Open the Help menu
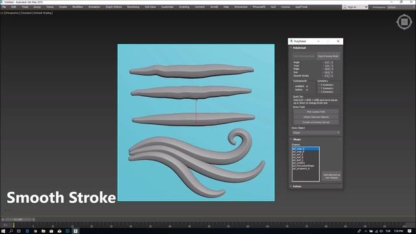 pos(226,7)
